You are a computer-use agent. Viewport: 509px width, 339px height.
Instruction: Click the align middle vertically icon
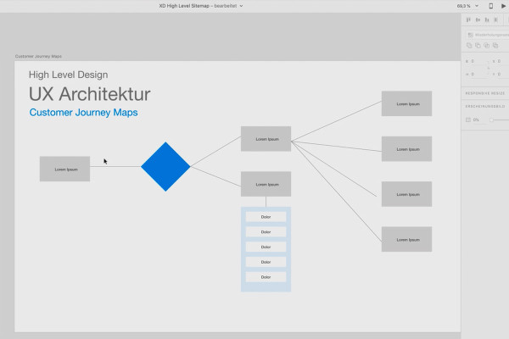click(x=478, y=20)
